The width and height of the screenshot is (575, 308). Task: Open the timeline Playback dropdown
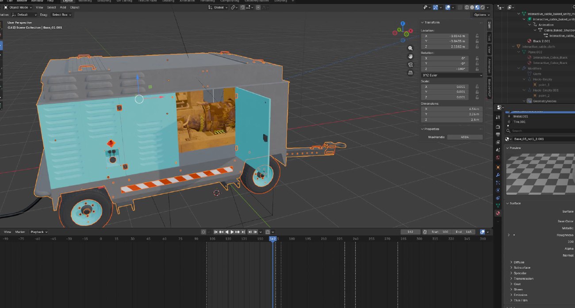[38, 232]
